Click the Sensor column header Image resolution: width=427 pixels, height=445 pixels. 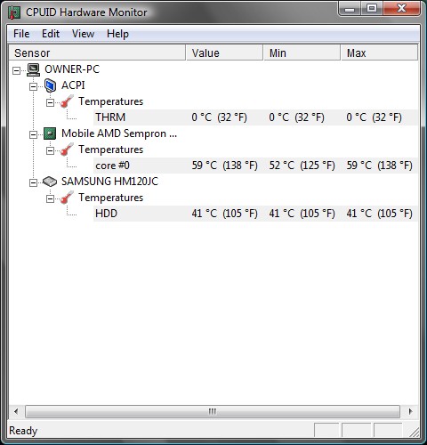[97, 53]
